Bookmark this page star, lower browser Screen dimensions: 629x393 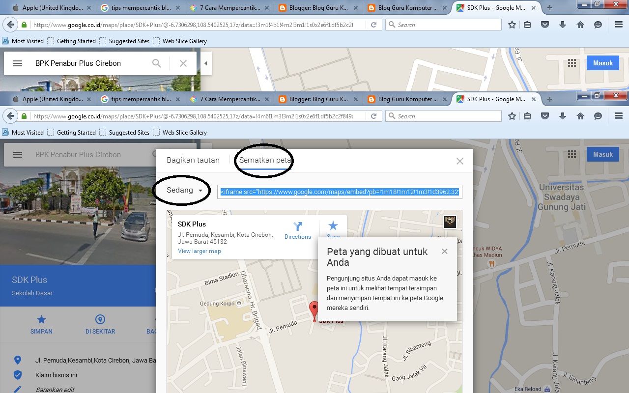tap(512, 116)
